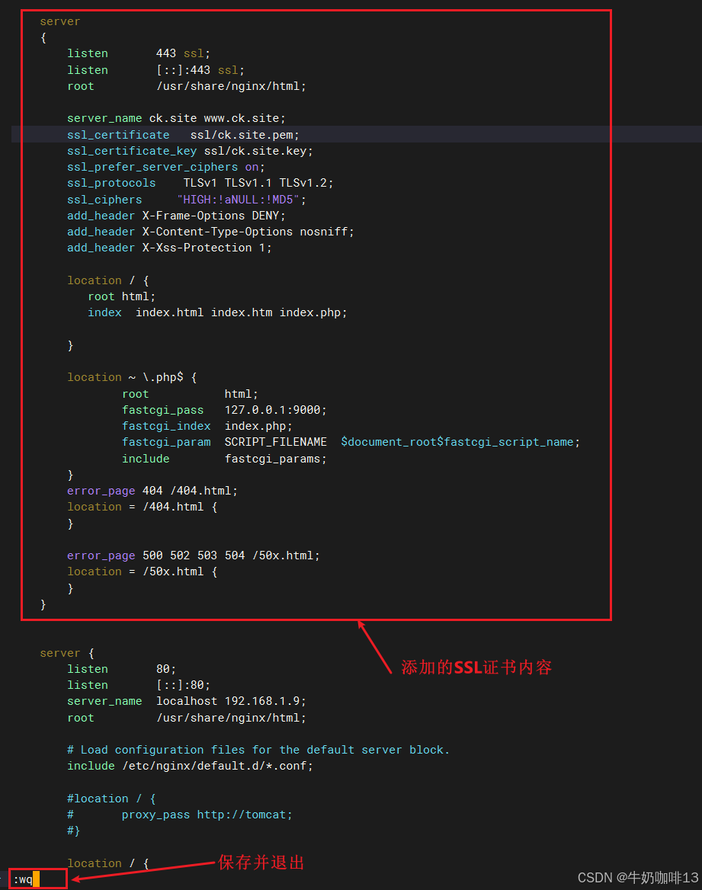Click 'add_header X-Frame-Options DENY;' line
The image size is (702, 890).
pyautogui.click(x=176, y=216)
